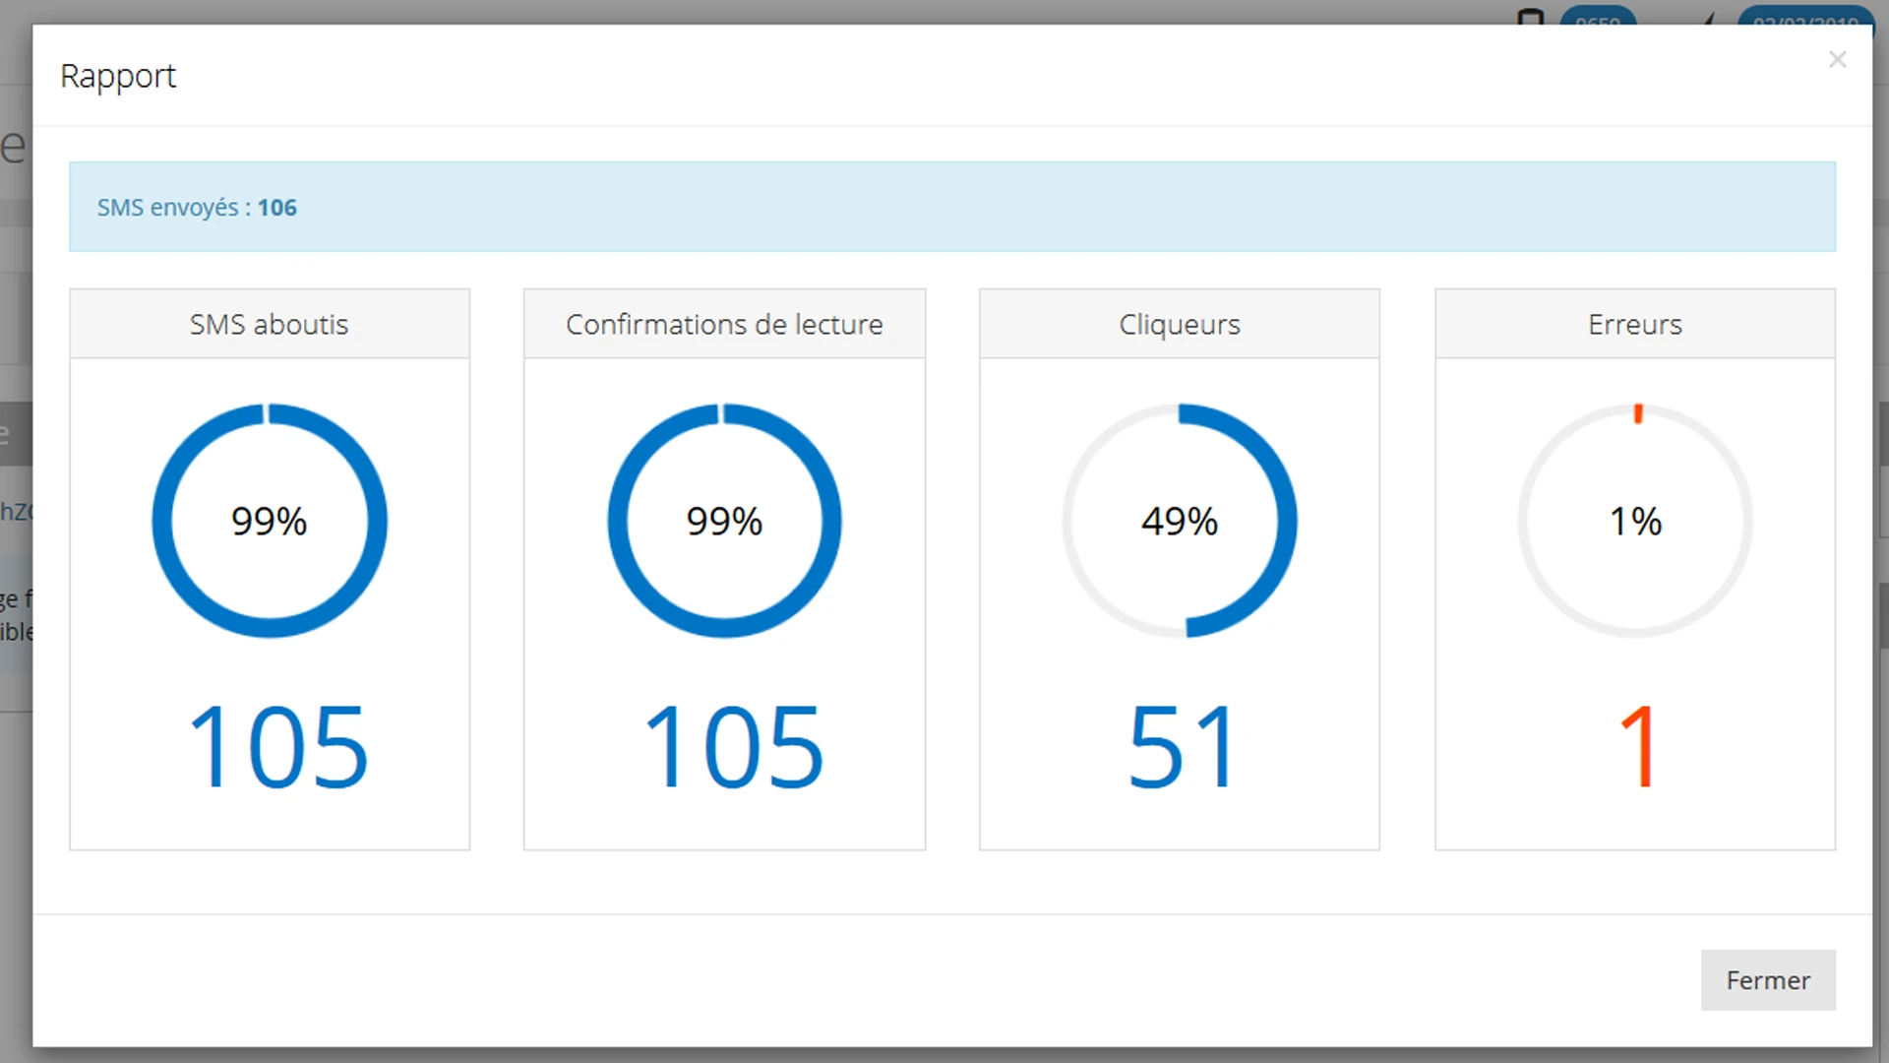Close the Rapport dialog with the X

tap(1837, 60)
